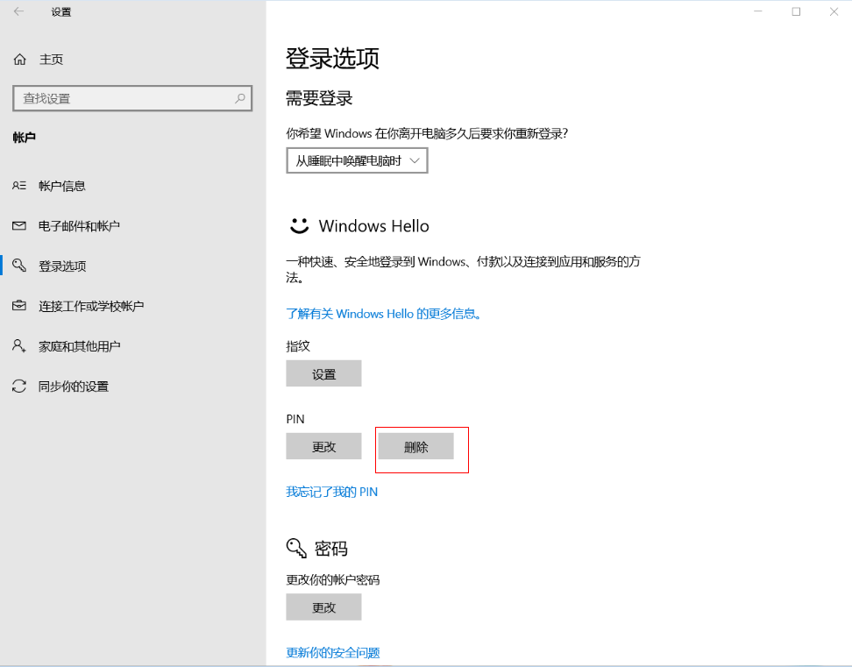The height and width of the screenshot is (667, 852).
Task: Click the briefcase icon for 连接工作或学校帐户
Action: point(19,306)
